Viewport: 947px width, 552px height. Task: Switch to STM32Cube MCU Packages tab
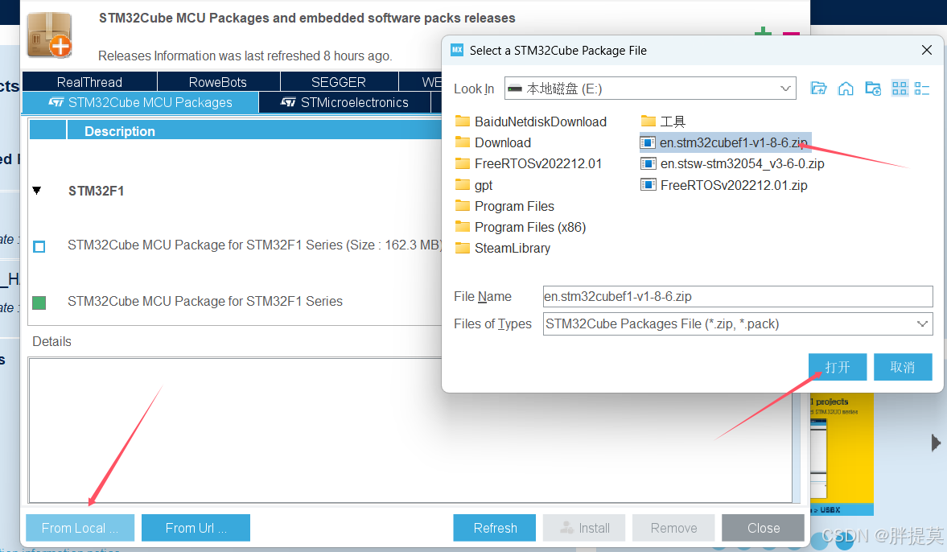point(140,102)
